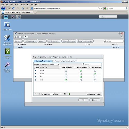
Task: Check read/write box for Катя
Action: coord(80,80)
